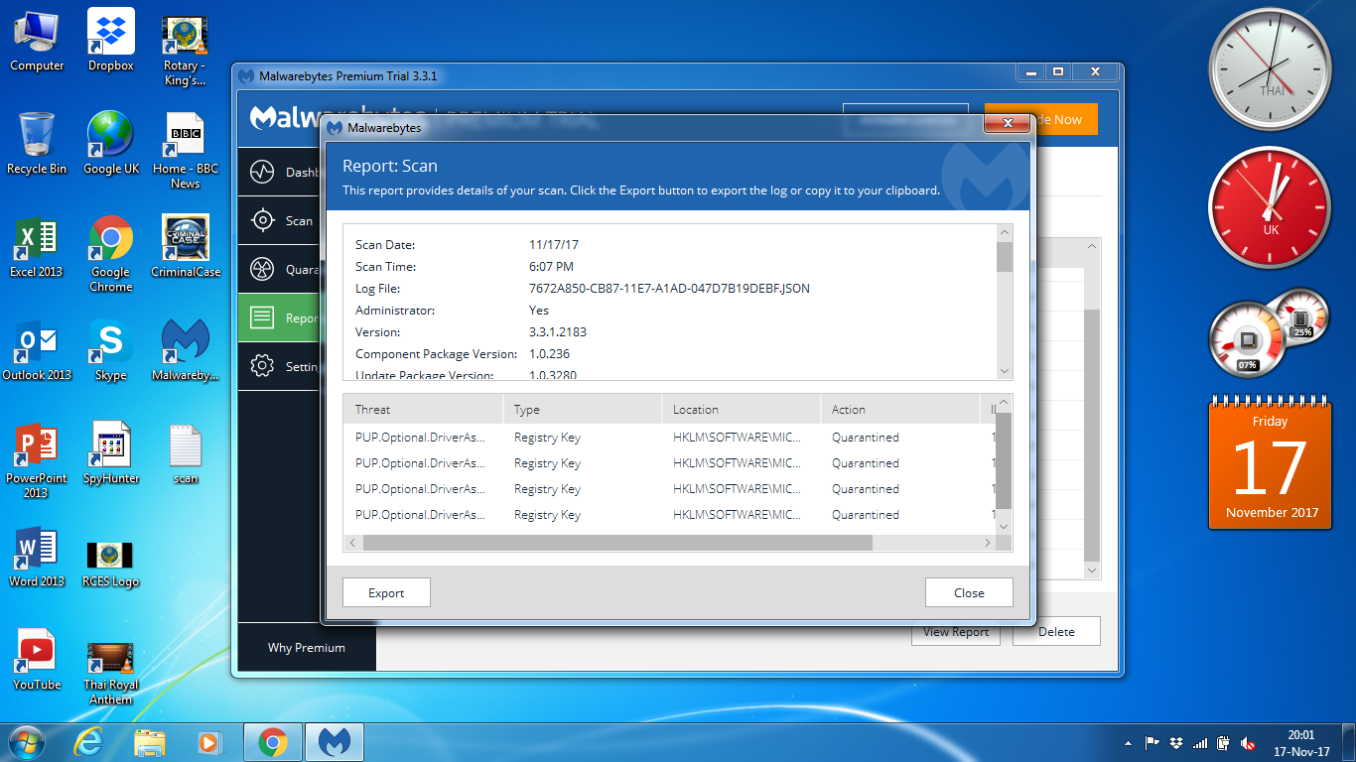Open Windows Explorer from taskbar
Viewport: 1356px width, 762px height.
click(x=150, y=742)
